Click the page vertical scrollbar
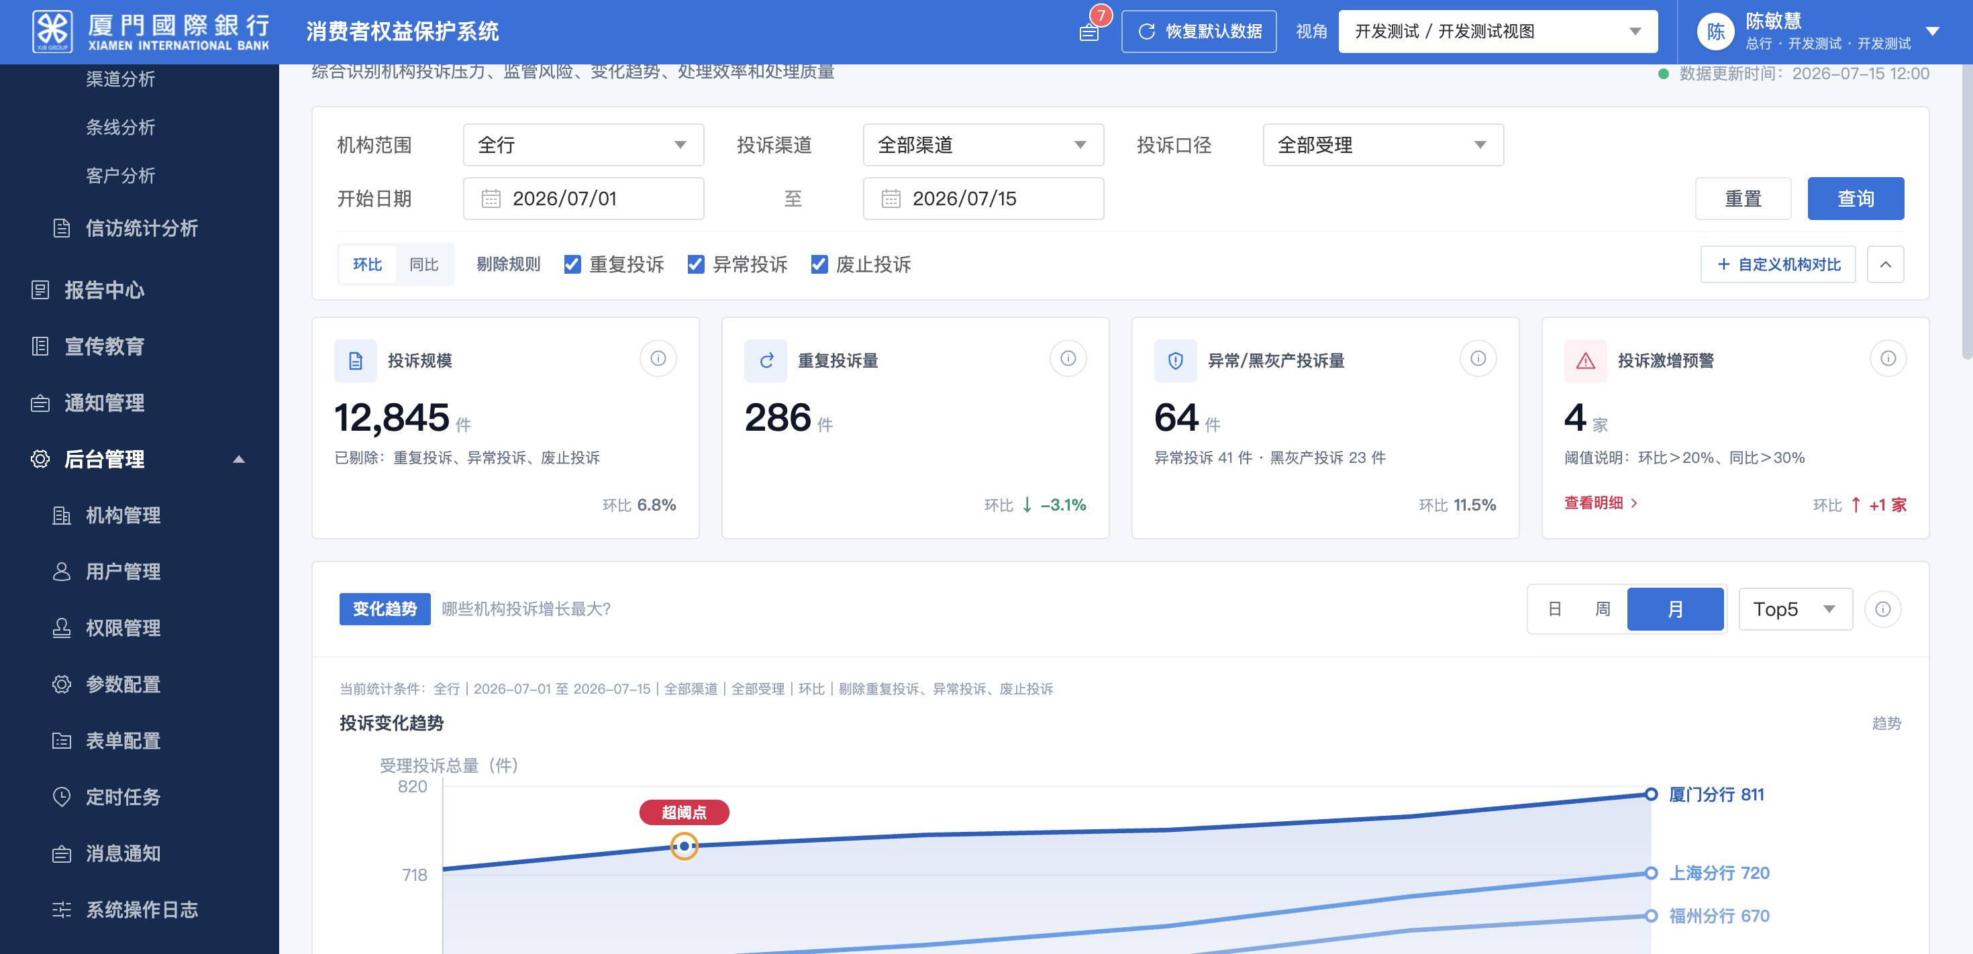The image size is (1973, 954). (1967, 211)
